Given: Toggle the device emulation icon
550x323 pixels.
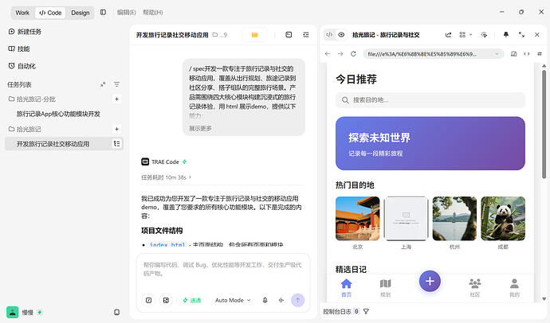Looking at the screenshot, I should (x=513, y=54).
